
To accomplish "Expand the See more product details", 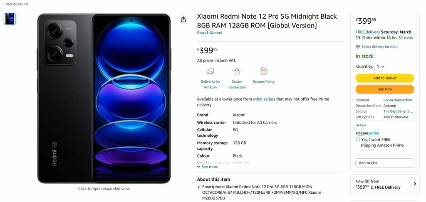I will (x=208, y=167).
